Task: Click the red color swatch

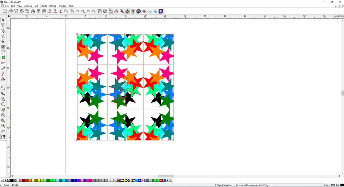Action: click(27, 180)
